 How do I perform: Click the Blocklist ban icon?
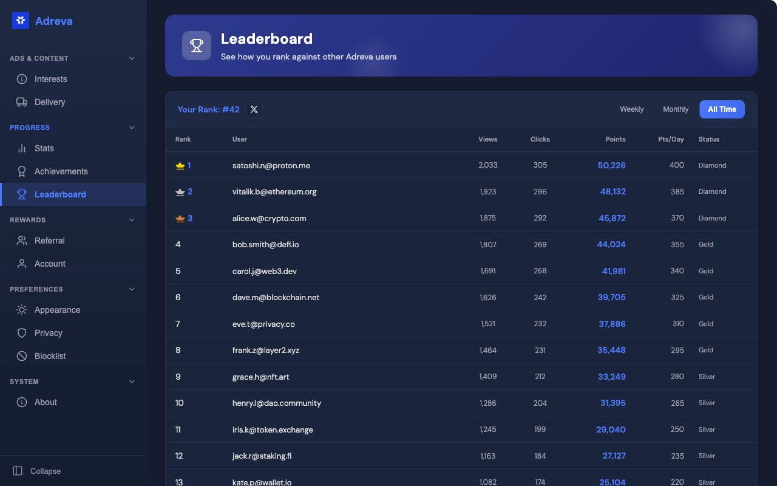(x=22, y=356)
